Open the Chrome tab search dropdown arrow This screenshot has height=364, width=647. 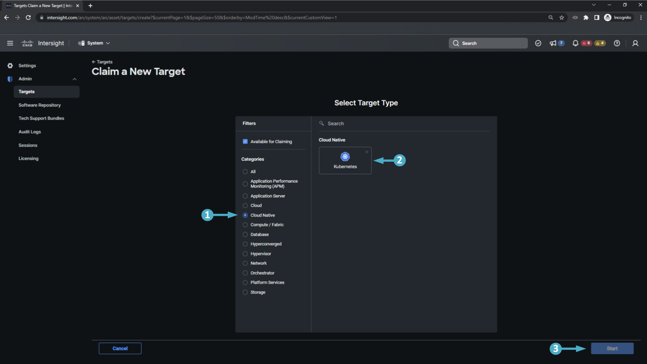593,5
